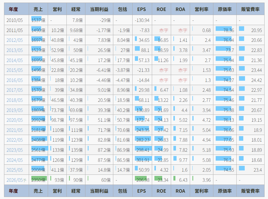Click the 当期利益 header in the bottom row
Viewport: 268px width, 199px height.
point(99,191)
